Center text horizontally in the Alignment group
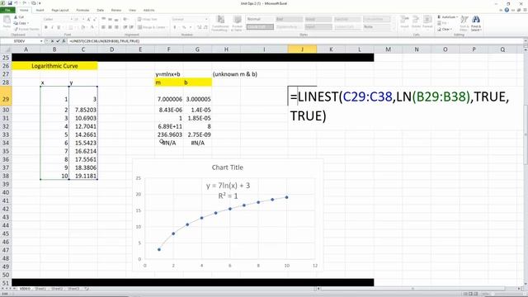The height and width of the screenshot is (297, 528). click(x=110, y=27)
